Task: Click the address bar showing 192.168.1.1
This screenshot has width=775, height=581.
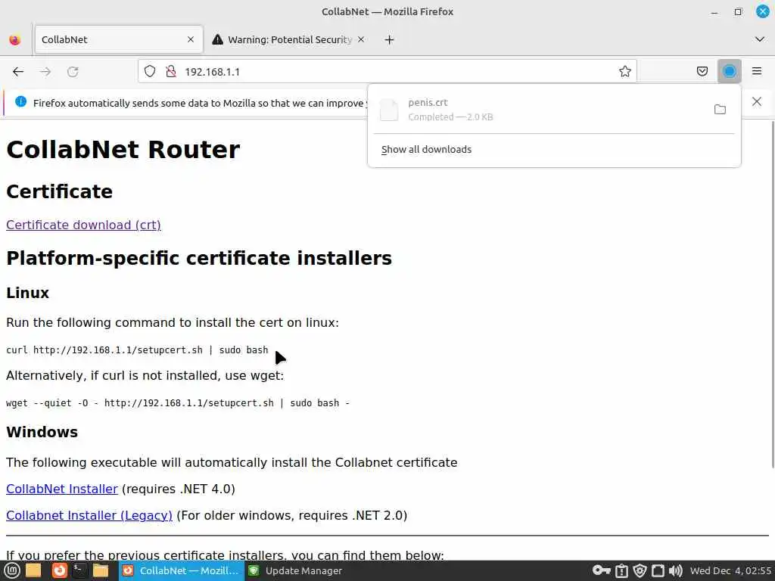Action: pos(387,72)
